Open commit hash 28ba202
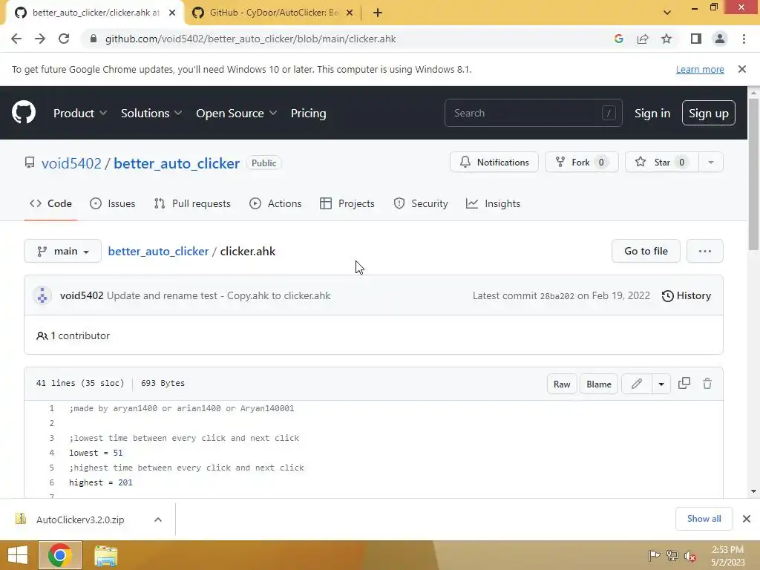This screenshot has height=570, width=760. (557, 296)
